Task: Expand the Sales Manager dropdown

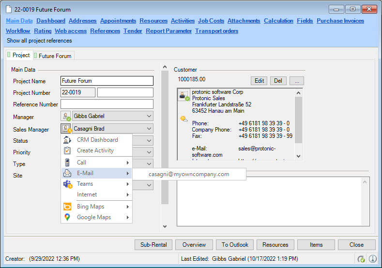Action: click(149, 129)
